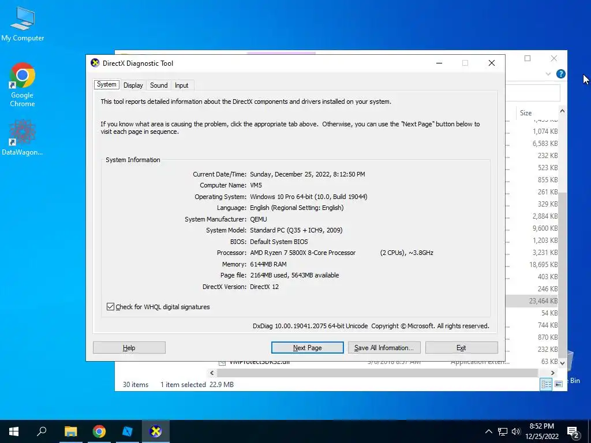Click the Explorer horizontal scrollbar thumb
The image size is (591, 443).
[377, 373]
